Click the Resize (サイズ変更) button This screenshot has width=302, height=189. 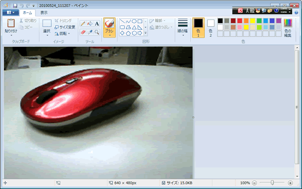(x=64, y=27)
